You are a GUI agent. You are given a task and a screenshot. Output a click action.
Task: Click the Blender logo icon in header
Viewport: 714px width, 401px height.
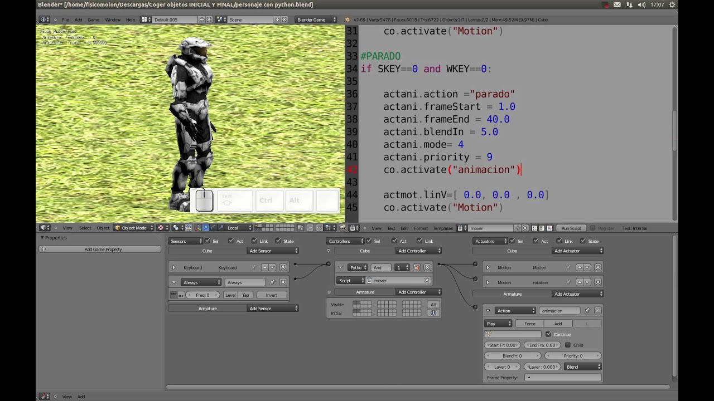point(348,19)
